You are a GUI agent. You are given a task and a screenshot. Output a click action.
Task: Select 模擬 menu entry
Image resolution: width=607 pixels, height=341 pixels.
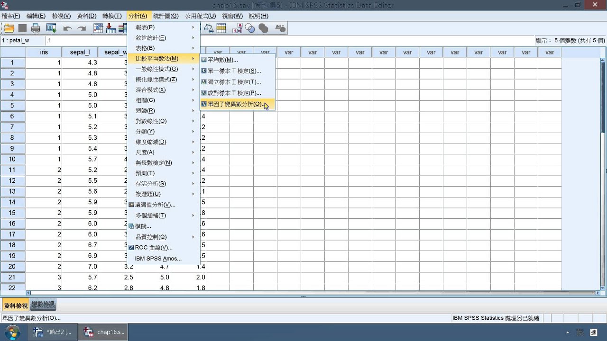point(164,226)
